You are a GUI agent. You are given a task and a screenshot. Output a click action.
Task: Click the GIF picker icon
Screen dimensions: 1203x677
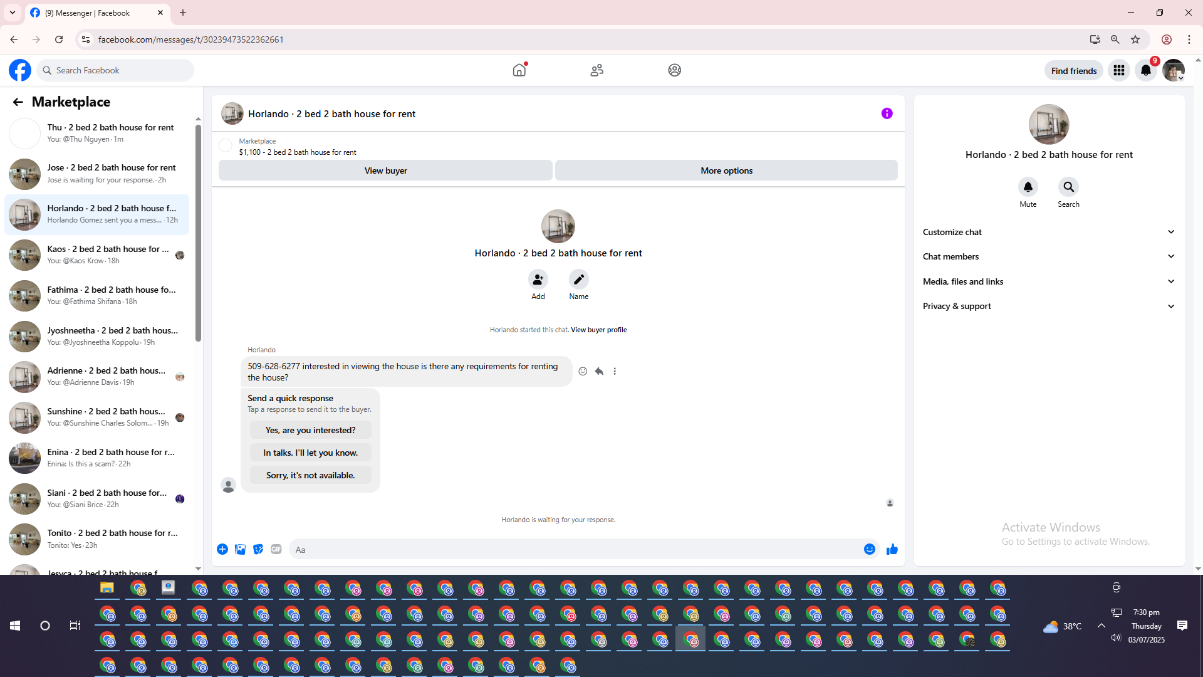click(276, 549)
